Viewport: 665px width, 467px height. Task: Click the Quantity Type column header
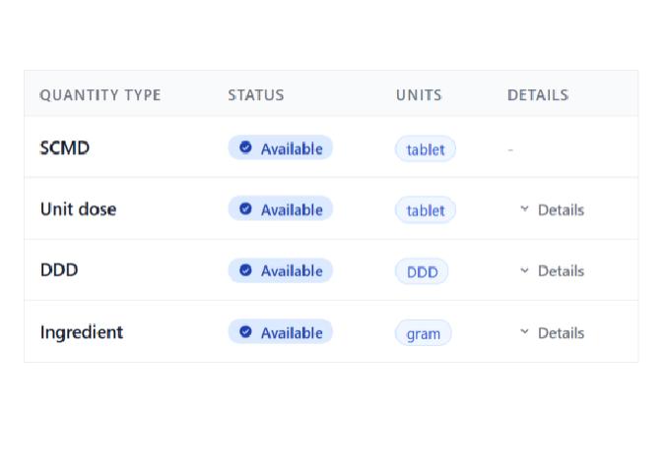coord(100,95)
